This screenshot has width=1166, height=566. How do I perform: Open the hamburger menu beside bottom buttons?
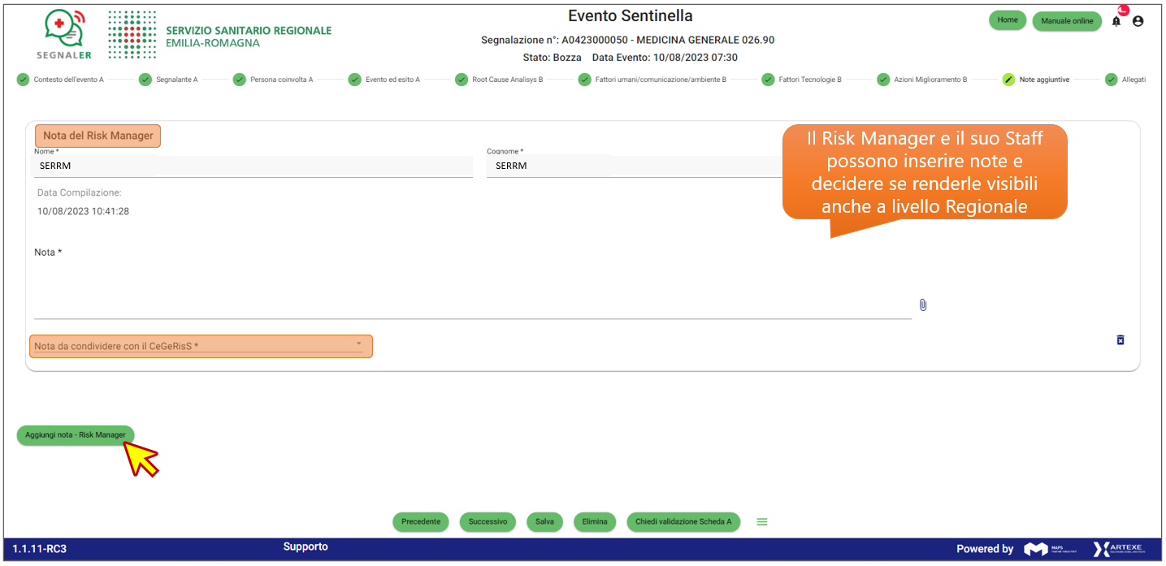[762, 521]
